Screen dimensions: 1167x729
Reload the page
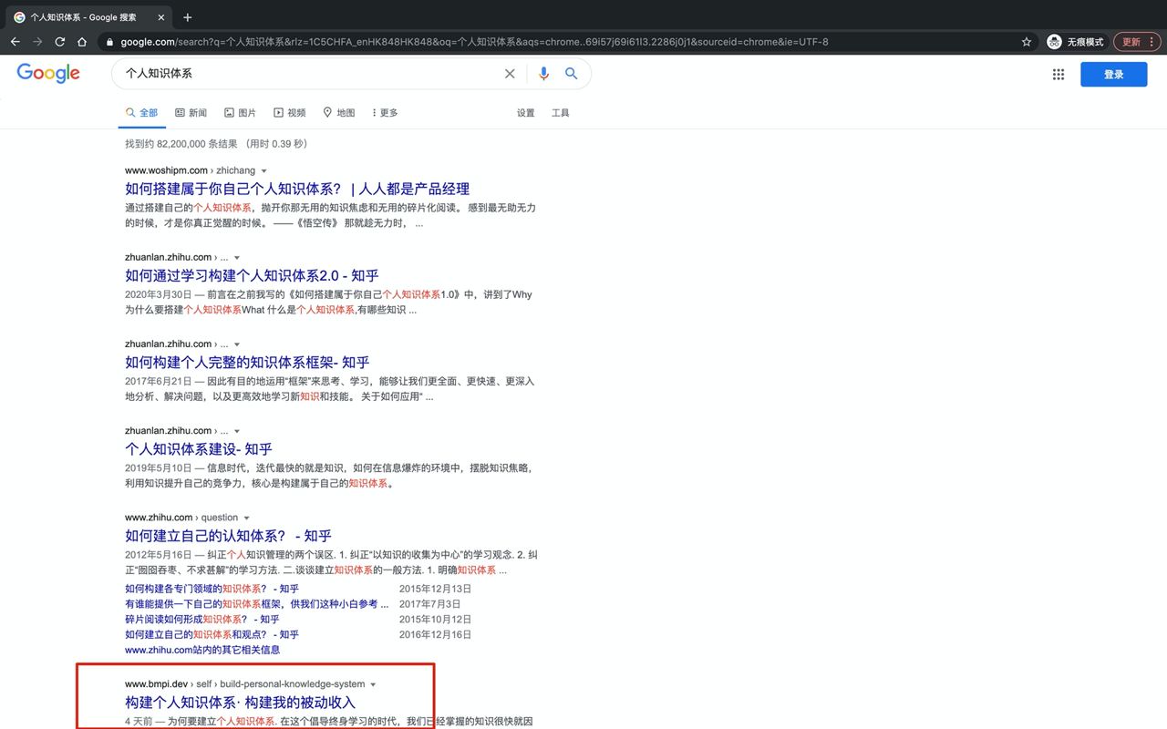(x=60, y=42)
